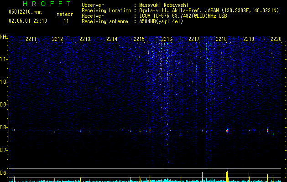The image size is (287, 182).
Task: Click the Observer field label
Action: pyautogui.click(x=93, y=5)
